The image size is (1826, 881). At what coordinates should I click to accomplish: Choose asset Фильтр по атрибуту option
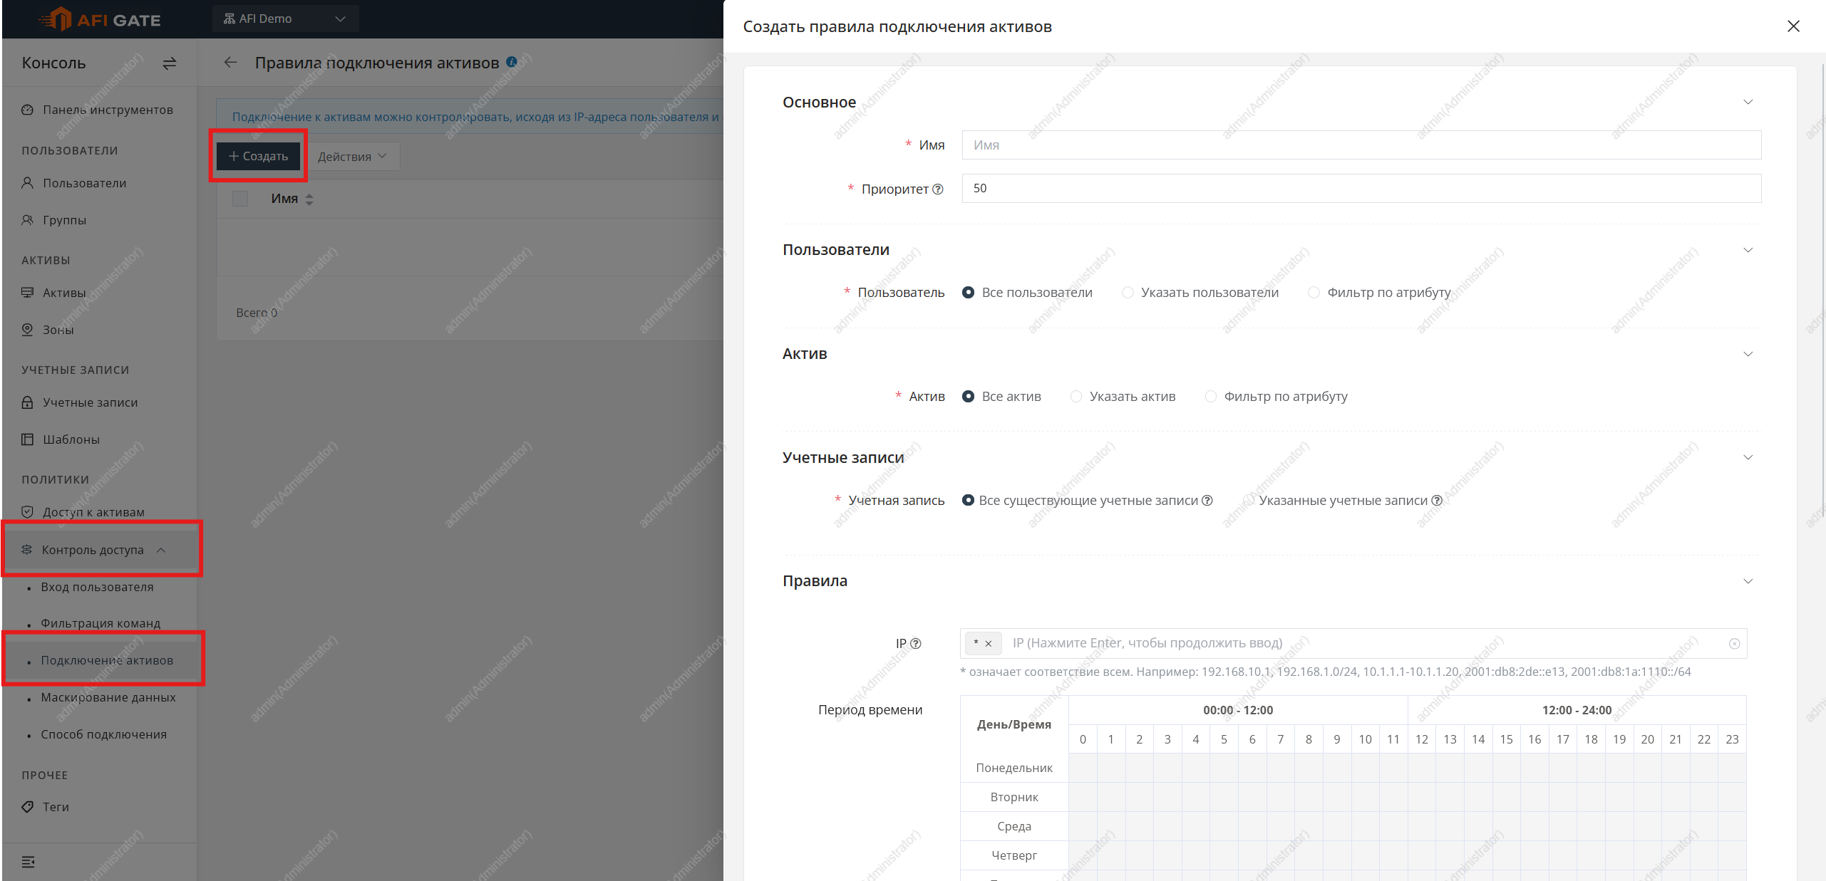(1210, 397)
